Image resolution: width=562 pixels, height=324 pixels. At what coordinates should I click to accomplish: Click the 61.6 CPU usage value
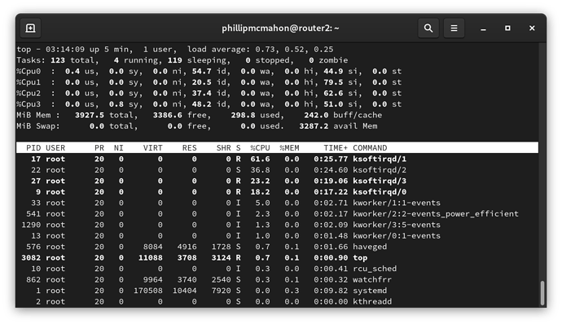click(x=260, y=159)
